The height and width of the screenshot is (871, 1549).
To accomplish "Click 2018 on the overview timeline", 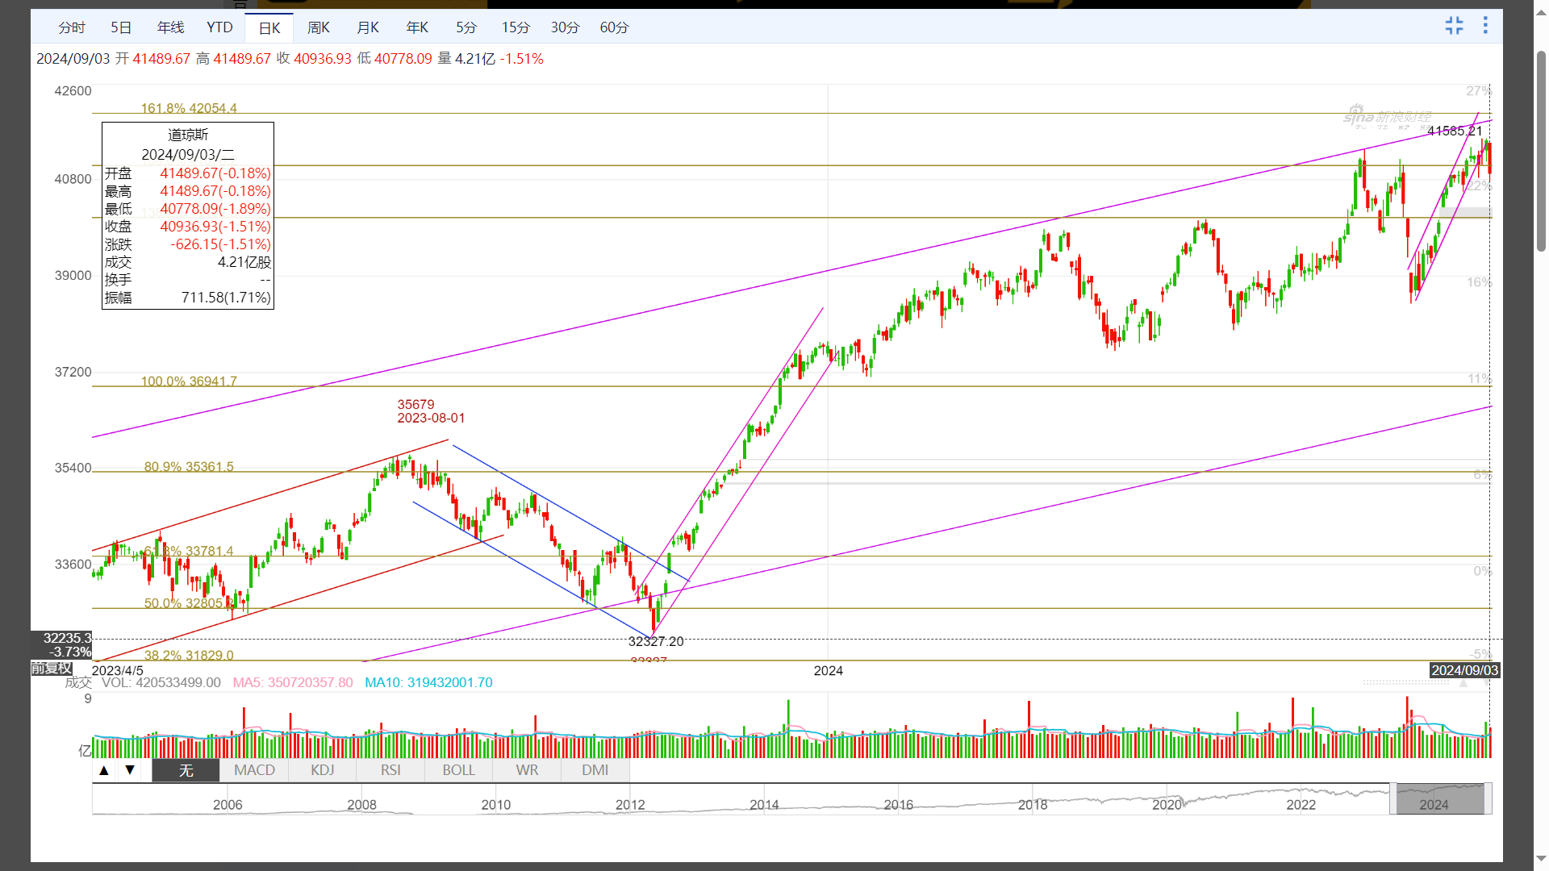I will pos(1033,805).
